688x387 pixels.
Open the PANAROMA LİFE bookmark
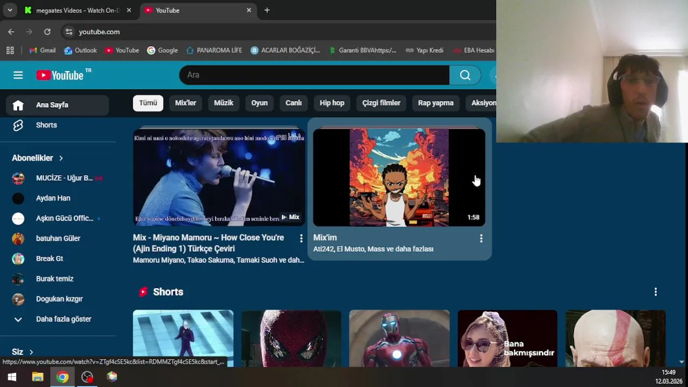214,50
